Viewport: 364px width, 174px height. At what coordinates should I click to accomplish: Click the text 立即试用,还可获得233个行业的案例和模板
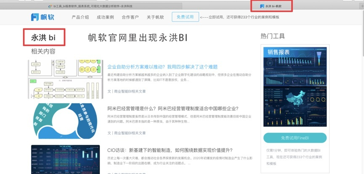coord(239,17)
